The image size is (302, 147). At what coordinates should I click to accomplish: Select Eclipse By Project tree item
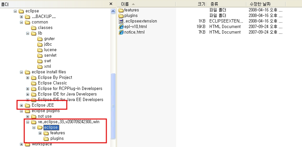(x=55, y=78)
